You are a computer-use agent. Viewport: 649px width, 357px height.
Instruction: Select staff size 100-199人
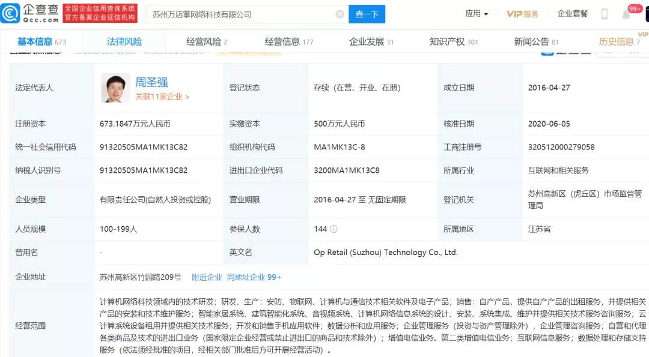coord(118,229)
